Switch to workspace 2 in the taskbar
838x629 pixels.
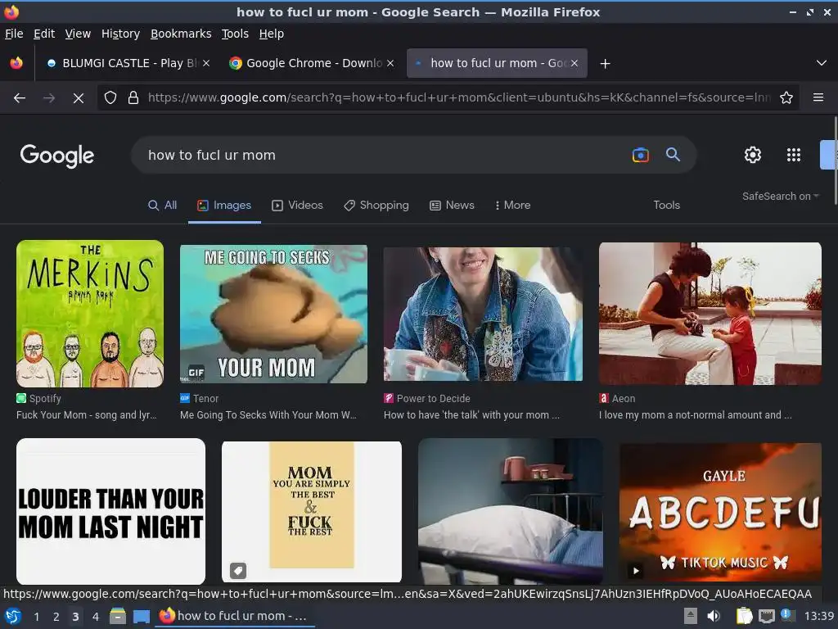click(56, 617)
